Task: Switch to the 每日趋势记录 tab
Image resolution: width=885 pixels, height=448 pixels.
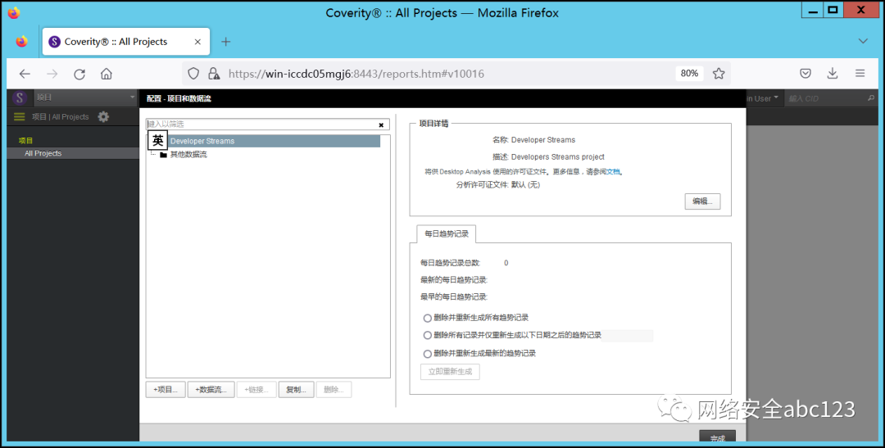Action: (x=447, y=233)
